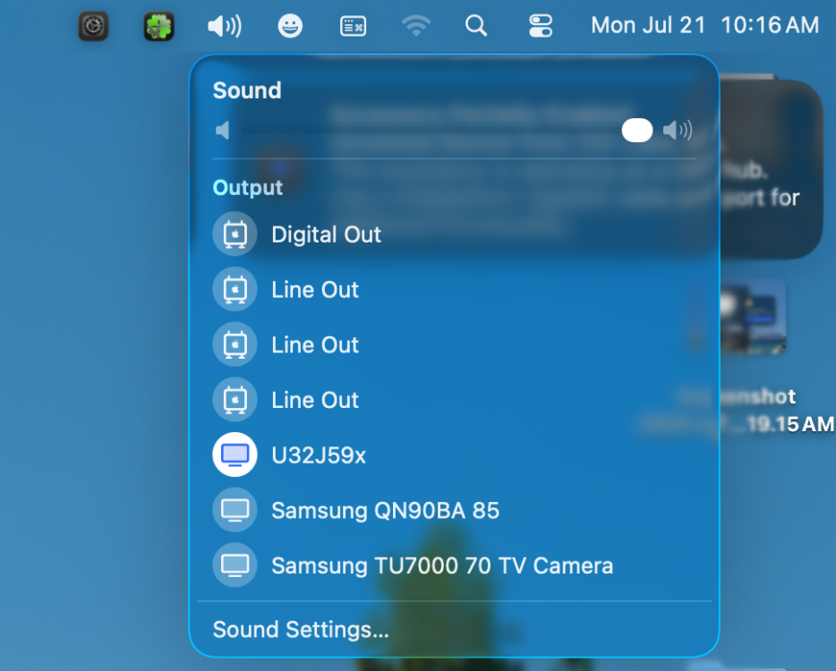Choose Samsung QN90BA 85 output
Viewport: 836px width, 671px height.
(454, 510)
